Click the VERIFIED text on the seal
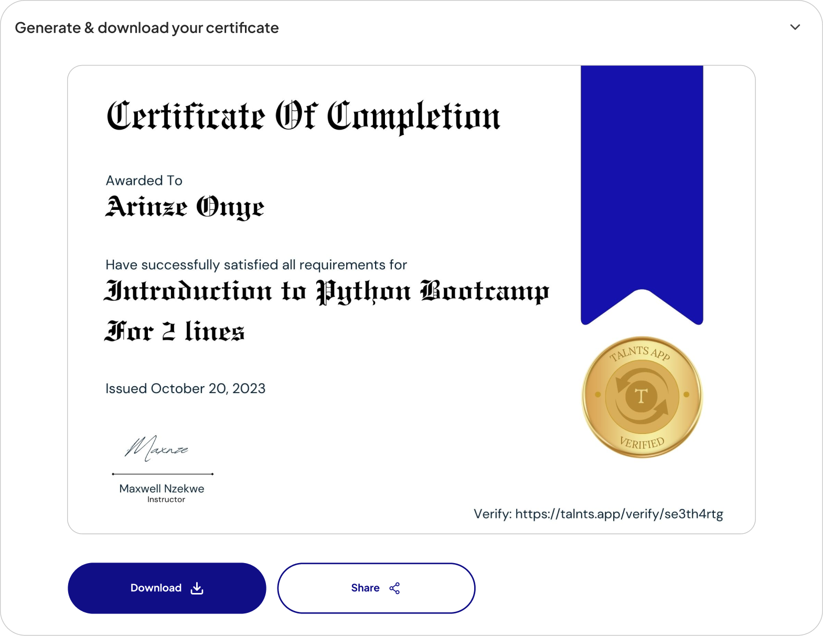The height and width of the screenshot is (636, 823). tap(642, 442)
